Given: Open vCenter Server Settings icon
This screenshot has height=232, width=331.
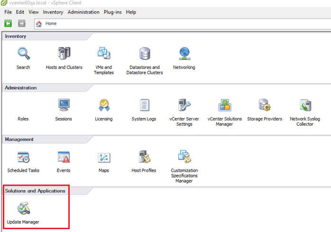Looking at the screenshot, I should point(184,105).
